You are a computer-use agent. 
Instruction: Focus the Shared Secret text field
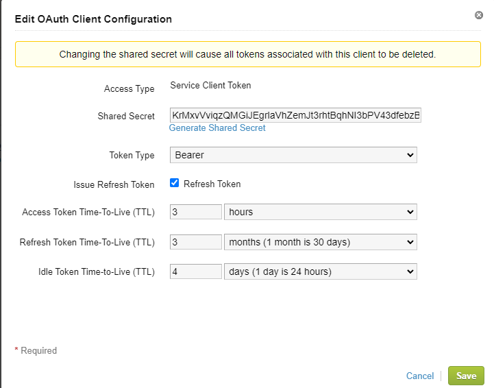coord(295,116)
